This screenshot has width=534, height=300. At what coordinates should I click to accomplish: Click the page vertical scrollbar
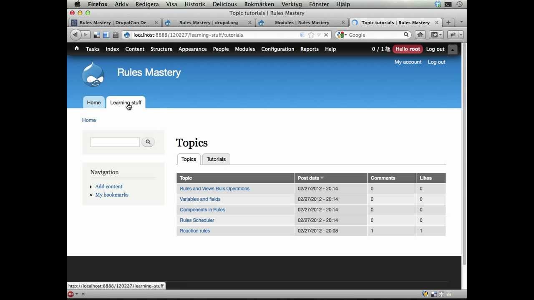coord(464,154)
